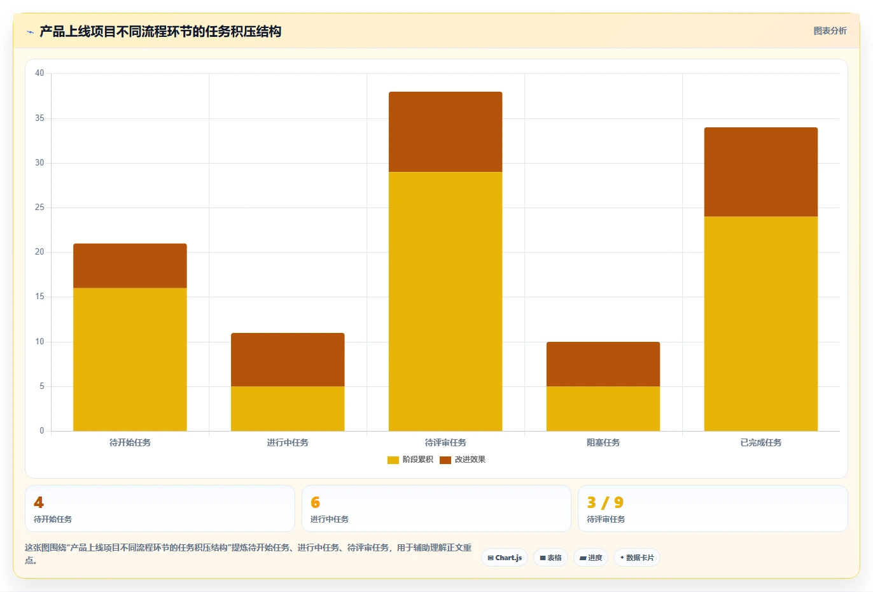Select the brown 进行中任务 bar segment
Viewport: 873px width, 592px height.
coord(288,360)
